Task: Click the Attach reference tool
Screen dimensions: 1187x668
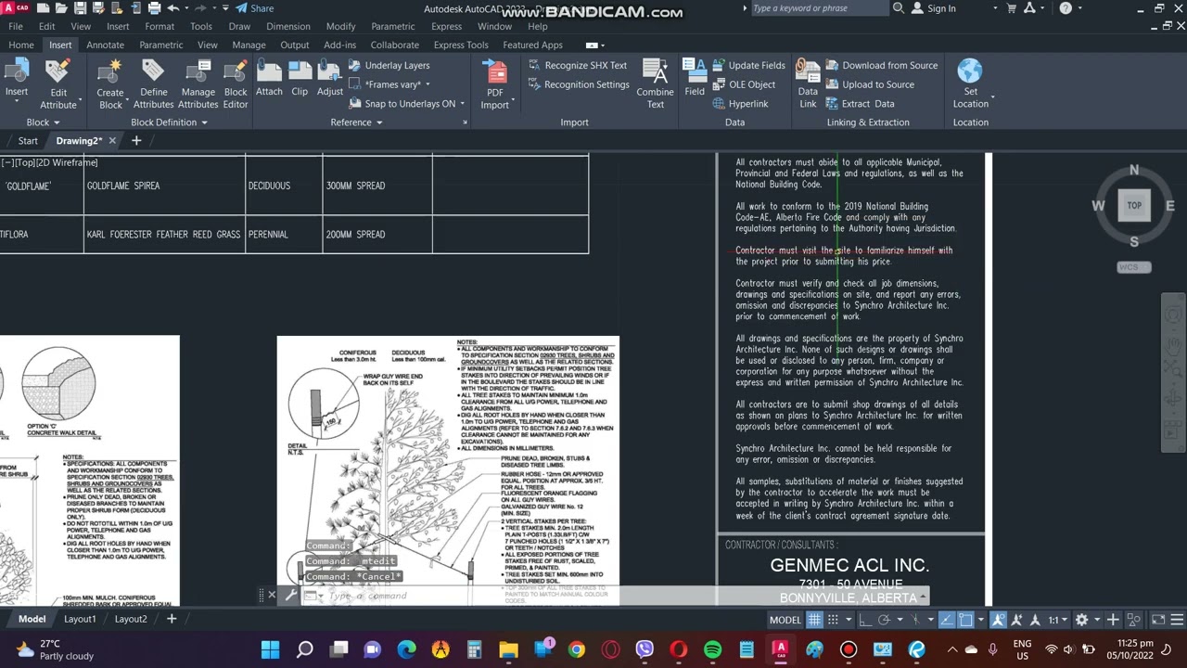Action: pos(269,77)
